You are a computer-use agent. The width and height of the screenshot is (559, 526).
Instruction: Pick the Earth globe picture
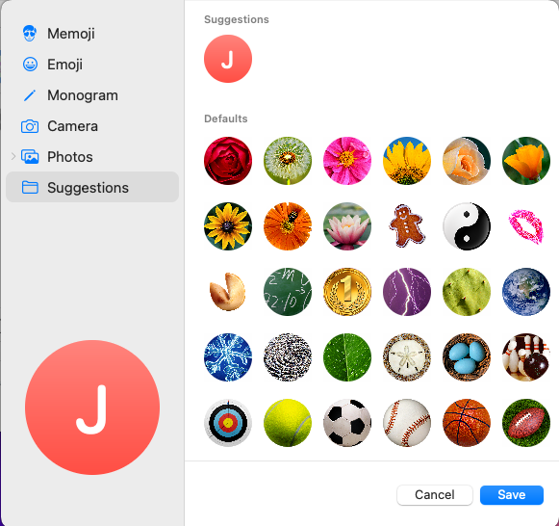click(x=526, y=292)
